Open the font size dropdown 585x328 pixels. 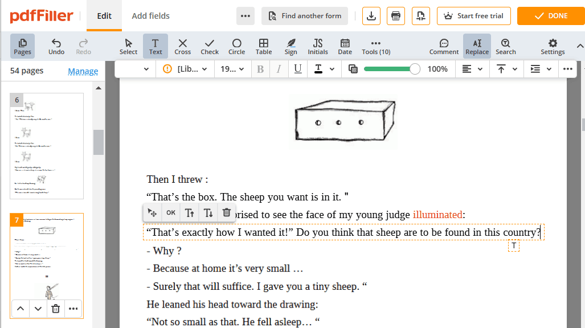[232, 68]
